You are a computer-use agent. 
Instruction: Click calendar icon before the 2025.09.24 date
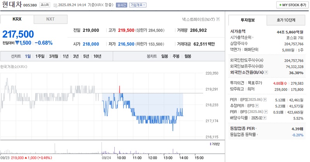coord(55,5)
